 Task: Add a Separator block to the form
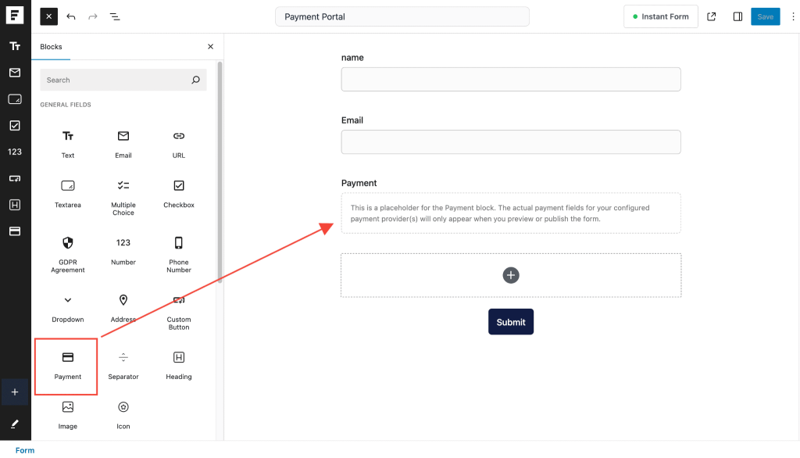(x=123, y=364)
